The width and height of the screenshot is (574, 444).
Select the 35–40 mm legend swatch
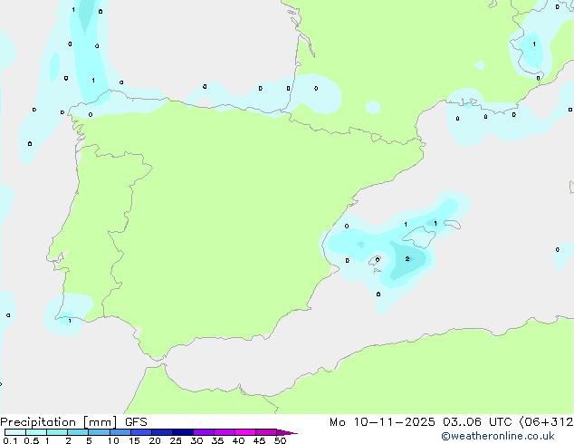pos(225,432)
